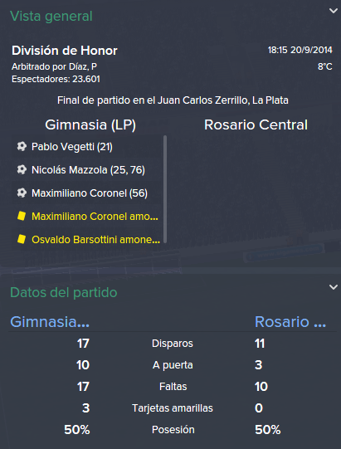Click the goal ball icon beside Nicolás Mazzola
341x449 pixels.
tap(22, 170)
